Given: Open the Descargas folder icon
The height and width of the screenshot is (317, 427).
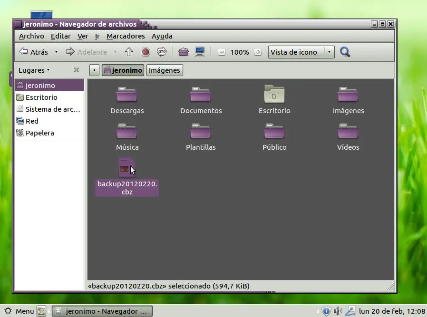Looking at the screenshot, I should click(127, 94).
